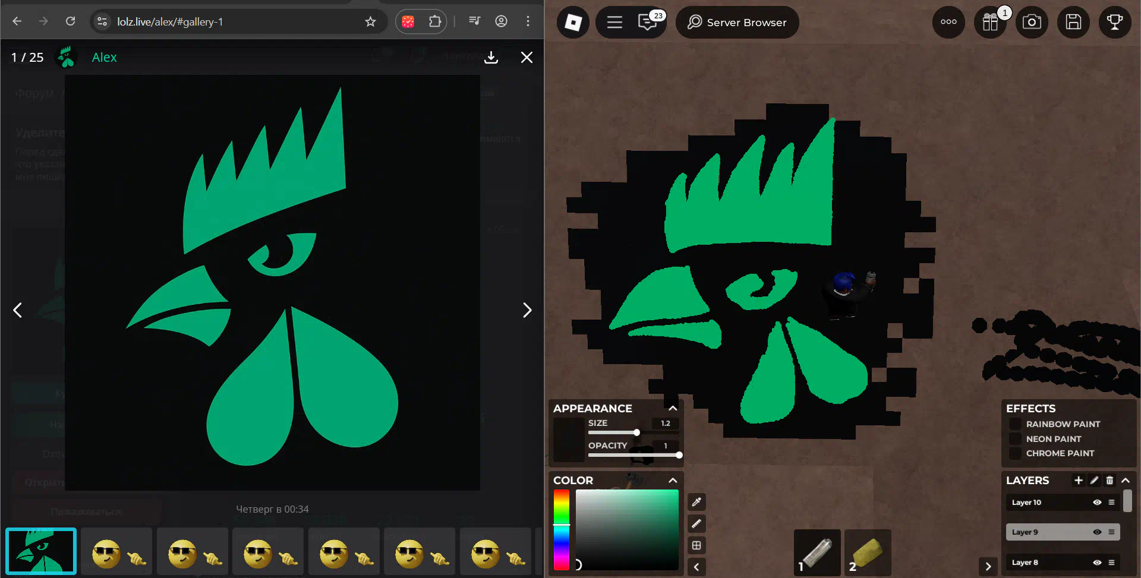Delete the selected layer with trash icon

pyautogui.click(x=1110, y=480)
